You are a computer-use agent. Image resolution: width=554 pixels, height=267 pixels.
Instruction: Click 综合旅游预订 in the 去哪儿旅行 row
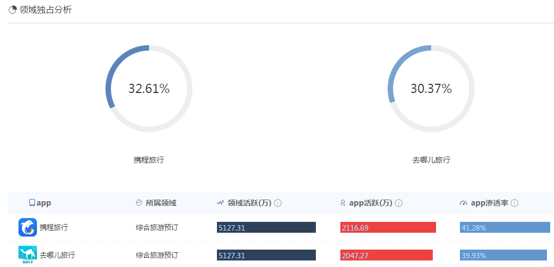click(157, 255)
